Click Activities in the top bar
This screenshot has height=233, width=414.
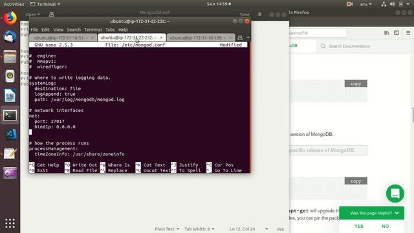[x=14, y=4]
